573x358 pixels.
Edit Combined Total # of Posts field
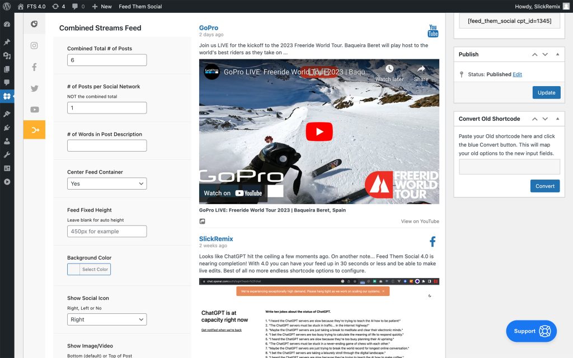[107, 60]
